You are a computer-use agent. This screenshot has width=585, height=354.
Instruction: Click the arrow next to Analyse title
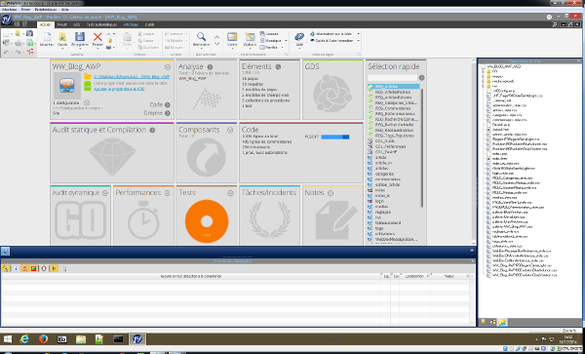(210, 66)
